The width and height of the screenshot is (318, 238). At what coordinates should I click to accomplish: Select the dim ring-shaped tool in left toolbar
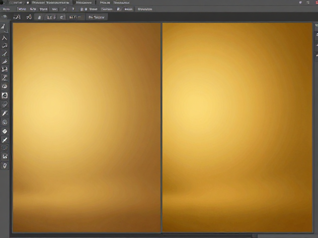(x=4, y=122)
